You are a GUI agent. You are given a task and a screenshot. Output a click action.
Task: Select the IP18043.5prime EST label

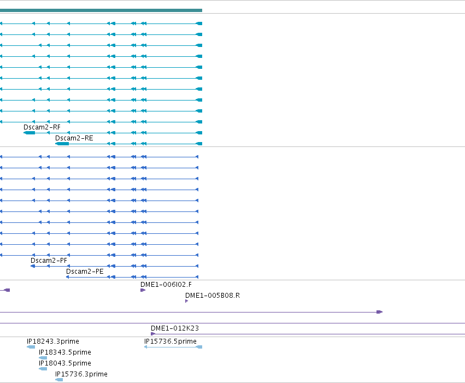65,363
